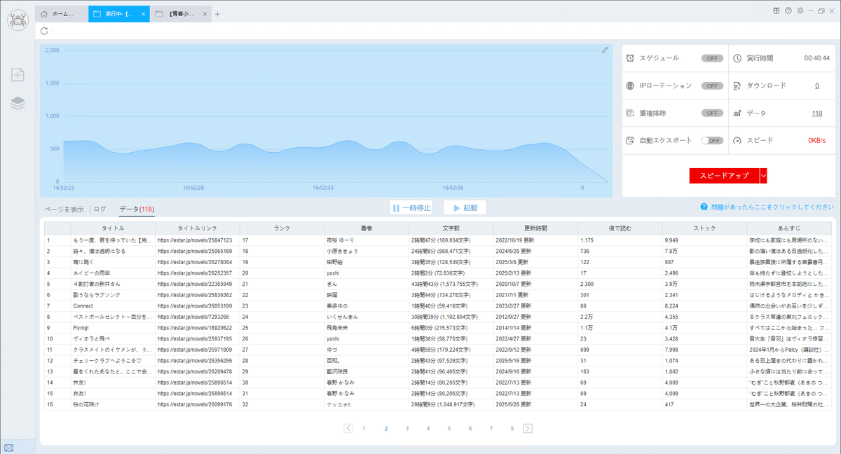The height and width of the screenshot is (454, 841).
Task: Switch to the ログ tab
Action: coord(100,209)
